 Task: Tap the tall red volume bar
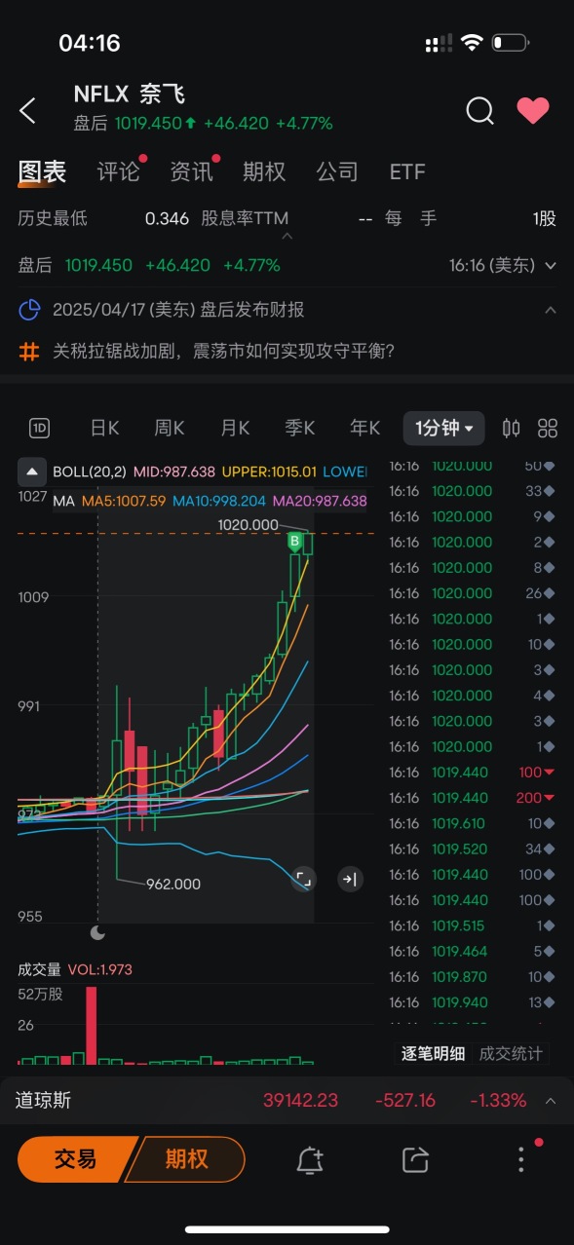[92, 1026]
